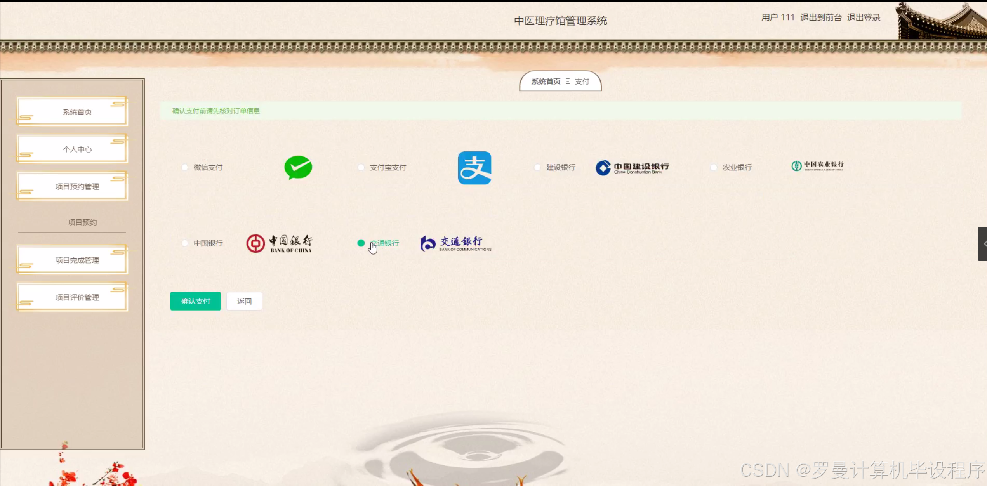
Task: Expand the right-edge side panel handle
Action: tap(982, 244)
